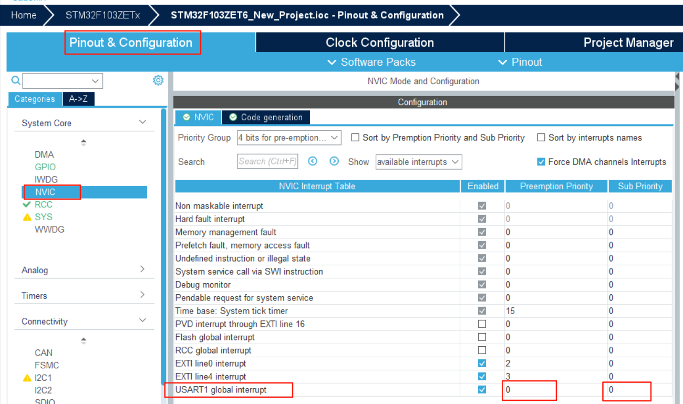The height and width of the screenshot is (404, 683).
Task: Open the settings gear icon
Action: (x=158, y=80)
